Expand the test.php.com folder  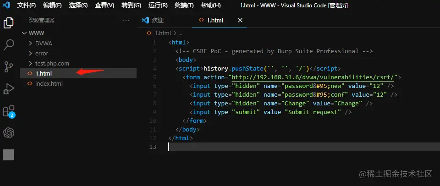31,63
